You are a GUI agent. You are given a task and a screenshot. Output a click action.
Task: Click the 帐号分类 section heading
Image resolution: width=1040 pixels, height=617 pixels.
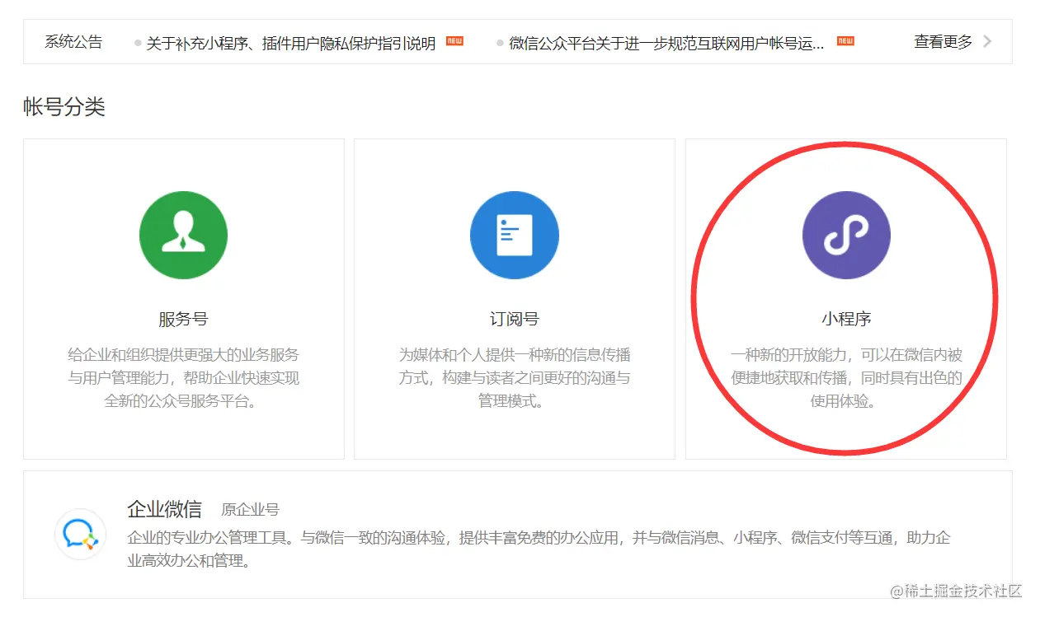tap(64, 107)
